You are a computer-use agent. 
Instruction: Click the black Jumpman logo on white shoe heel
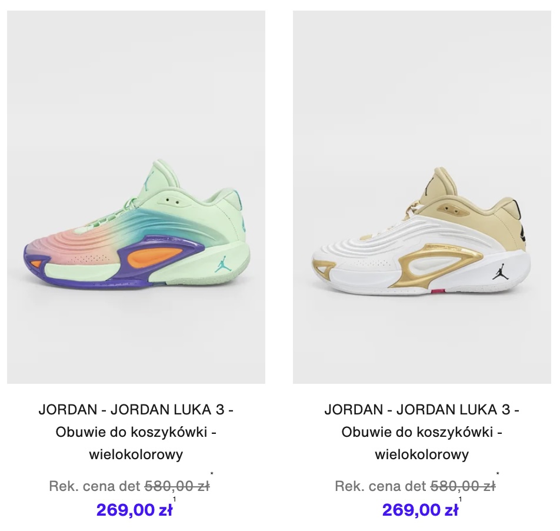coord(499,273)
